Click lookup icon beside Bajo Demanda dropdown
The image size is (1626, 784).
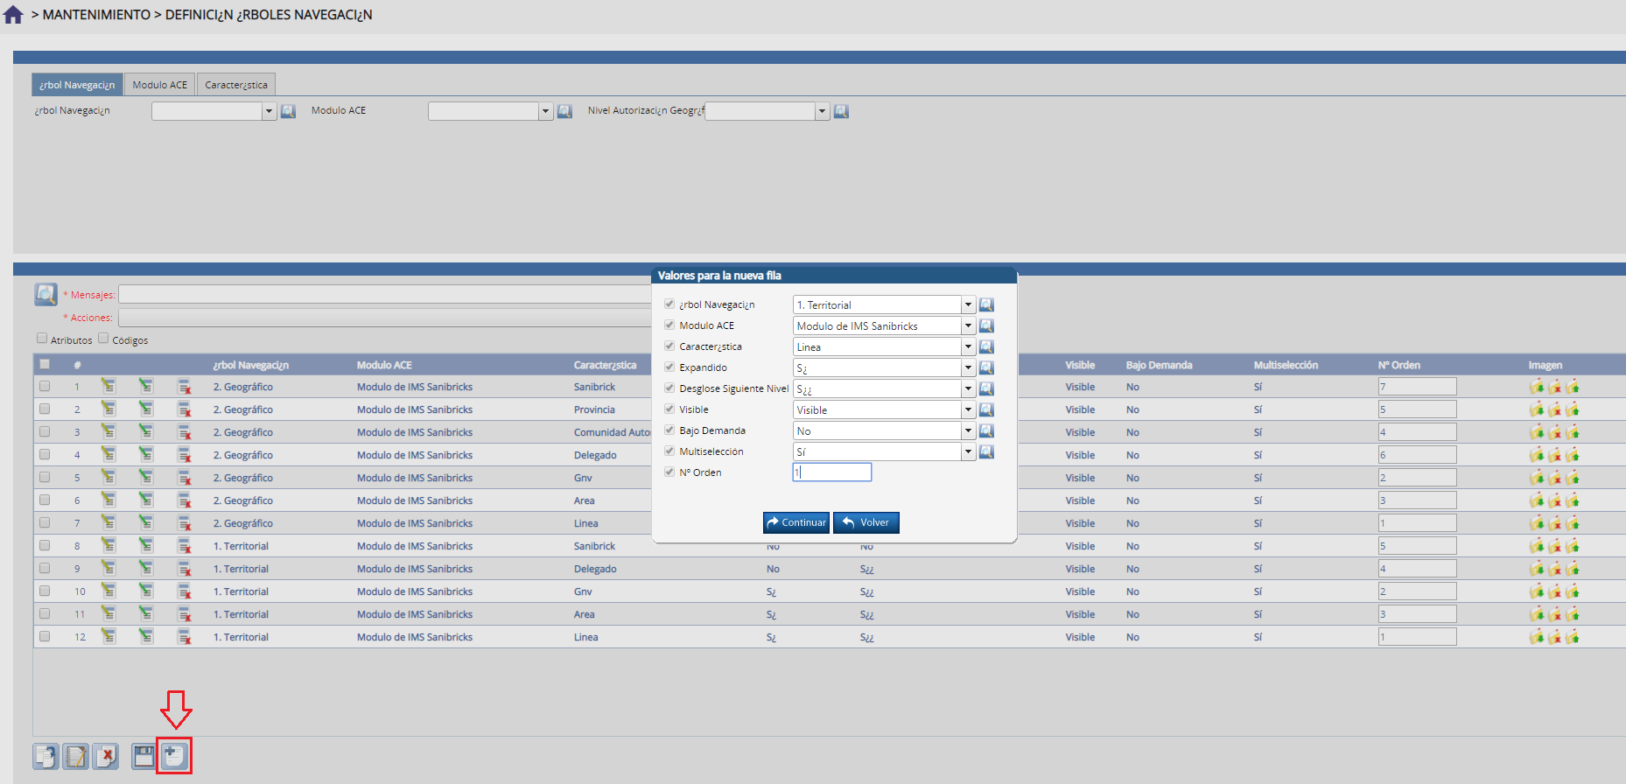coord(986,430)
